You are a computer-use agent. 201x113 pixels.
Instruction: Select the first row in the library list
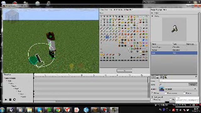tap(174, 47)
